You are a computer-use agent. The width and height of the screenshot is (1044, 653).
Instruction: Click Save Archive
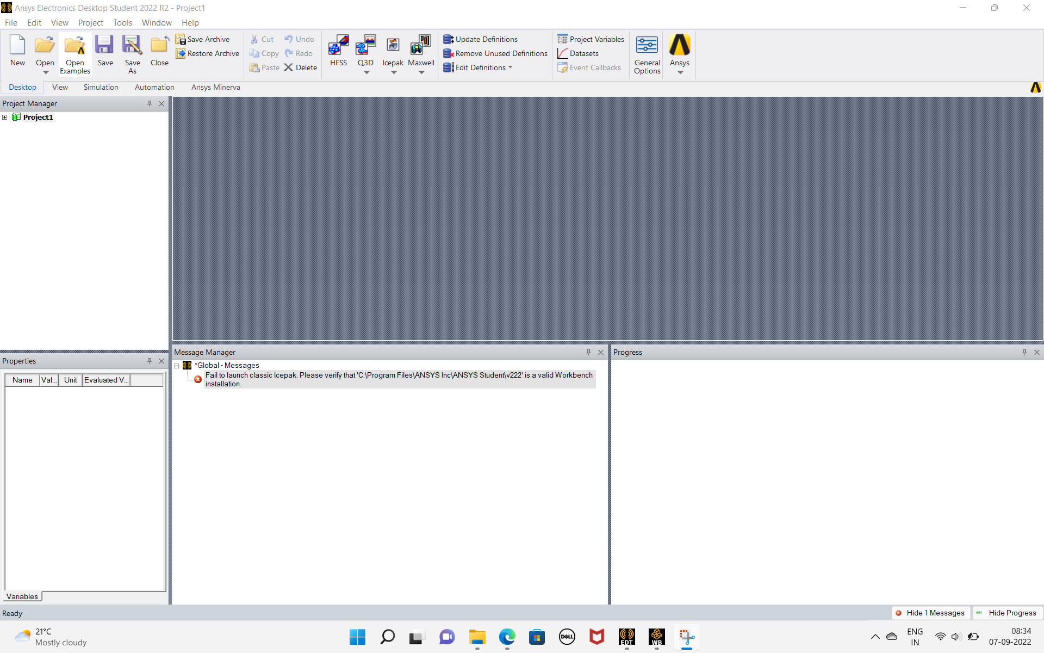point(202,39)
